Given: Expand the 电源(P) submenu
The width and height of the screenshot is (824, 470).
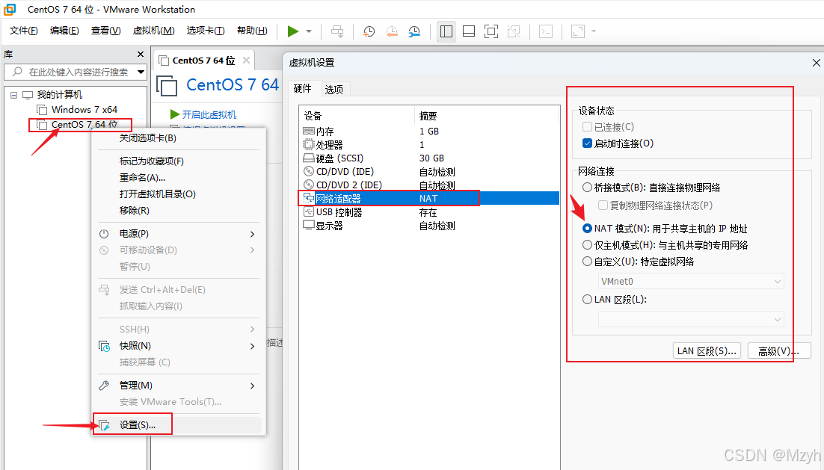Looking at the screenshot, I should point(179,234).
